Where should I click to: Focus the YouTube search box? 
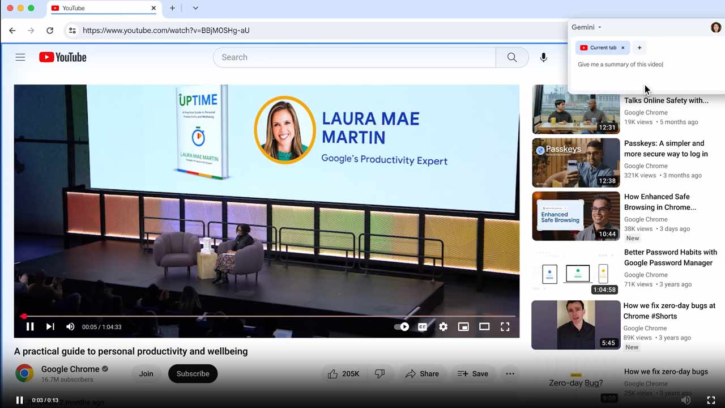tap(355, 57)
